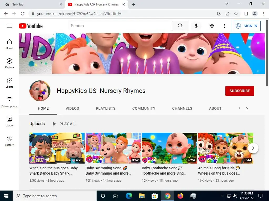Open History in sidebar

[x=9, y=141]
